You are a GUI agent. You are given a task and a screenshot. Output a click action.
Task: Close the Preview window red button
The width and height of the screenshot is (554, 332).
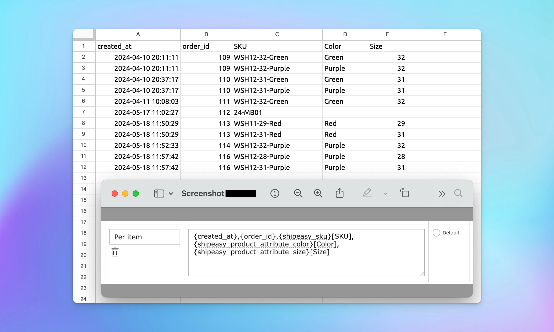[115, 194]
